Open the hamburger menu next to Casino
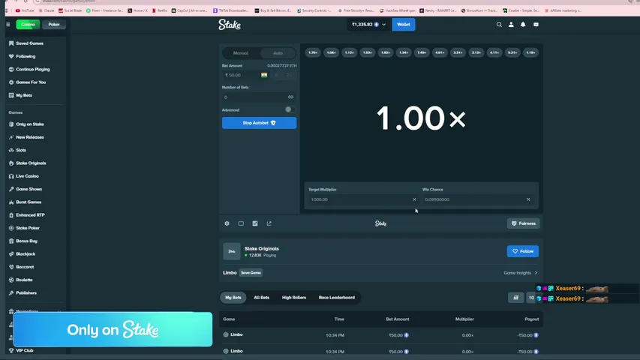Image resolution: width=640 pixels, height=360 pixels. 8,25
